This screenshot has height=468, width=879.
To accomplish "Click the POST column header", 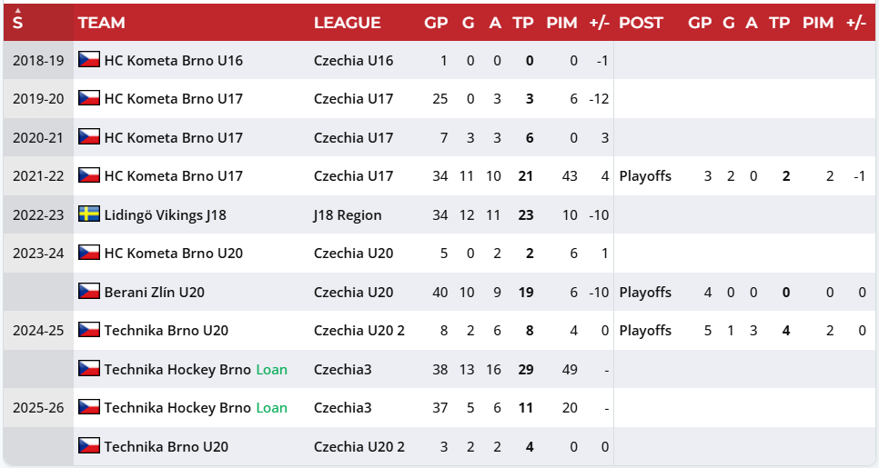I will pos(641,23).
